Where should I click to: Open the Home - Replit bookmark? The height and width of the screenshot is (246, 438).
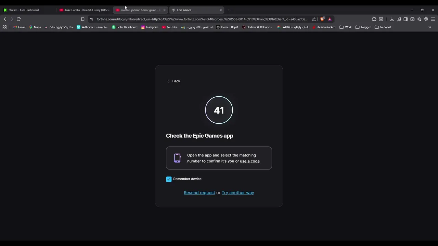point(227,27)
